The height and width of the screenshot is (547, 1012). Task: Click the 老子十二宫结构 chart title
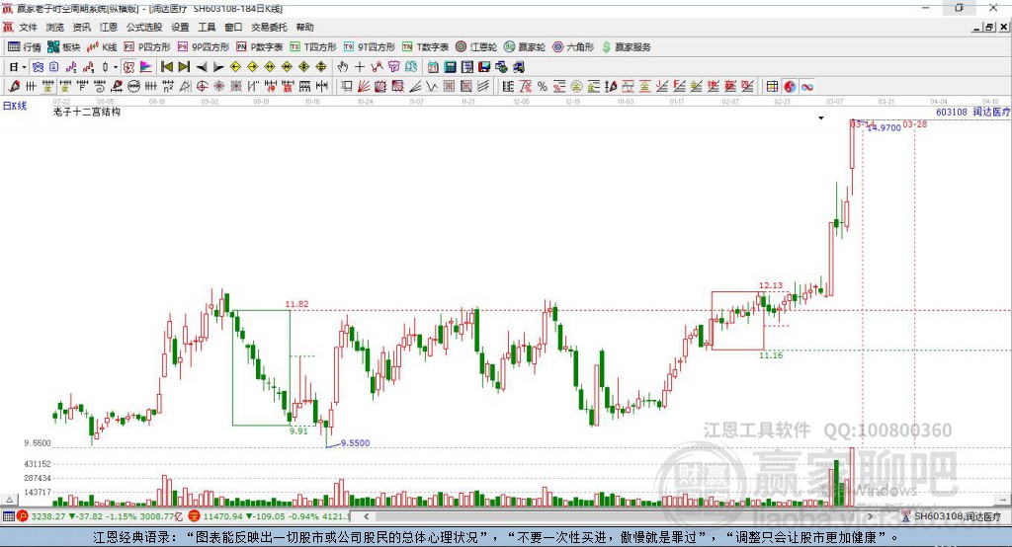87,112
